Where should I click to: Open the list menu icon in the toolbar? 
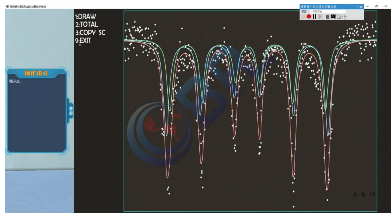coord(328,17)
